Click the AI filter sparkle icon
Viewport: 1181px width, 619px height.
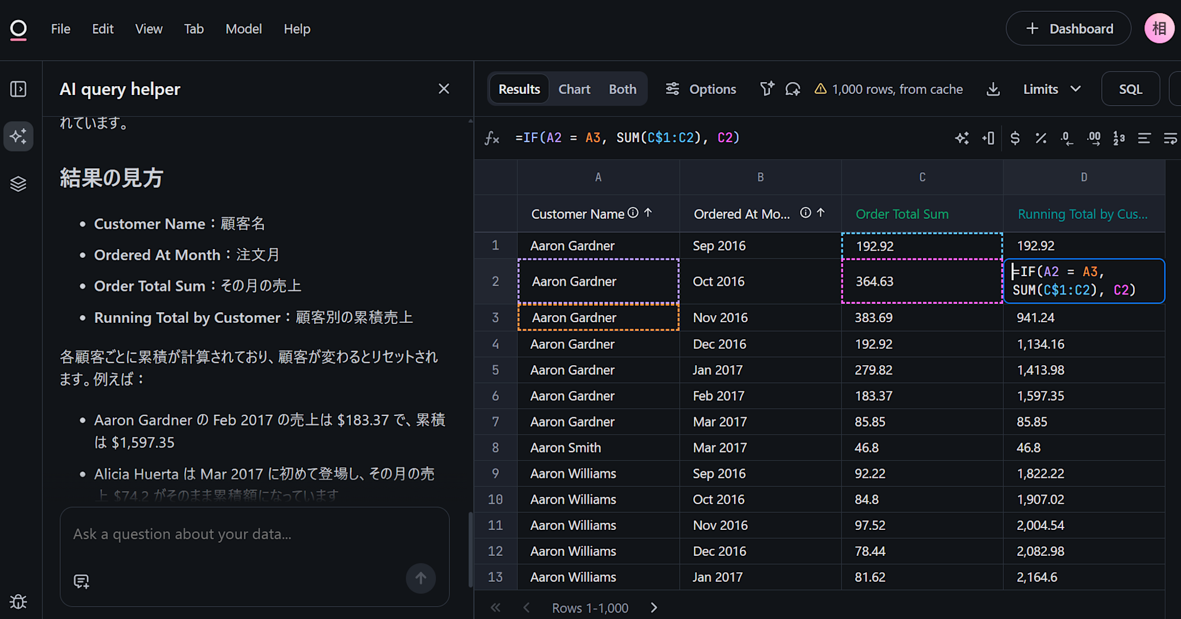click(x=766, y=89)
